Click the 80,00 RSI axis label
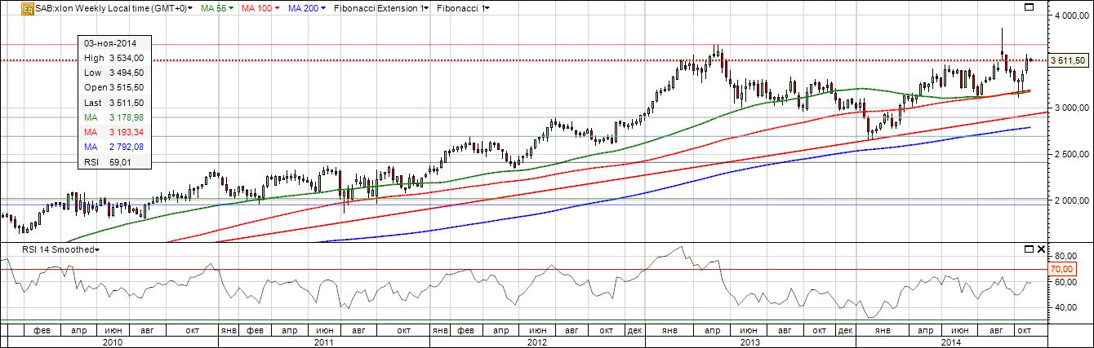 pos(1064,256)
